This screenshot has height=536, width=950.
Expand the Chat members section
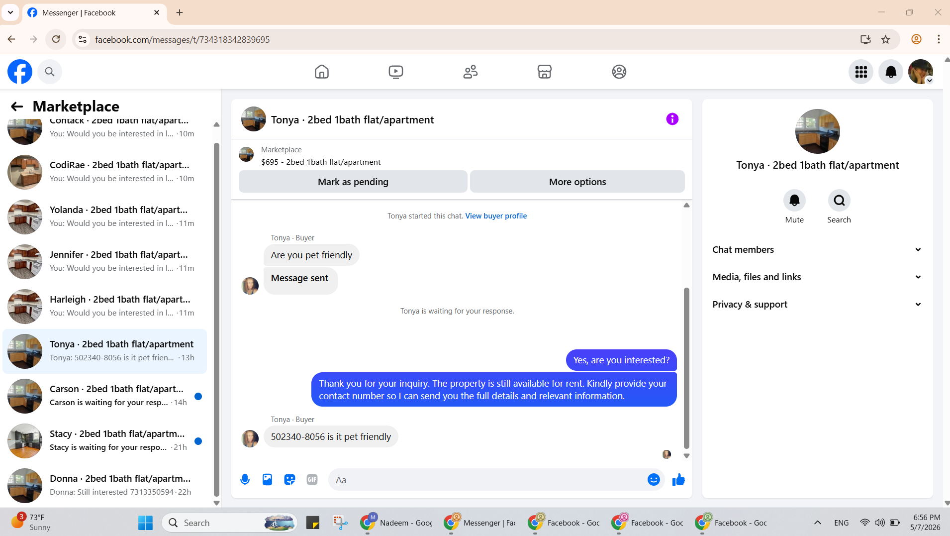(x=817, y=250)
